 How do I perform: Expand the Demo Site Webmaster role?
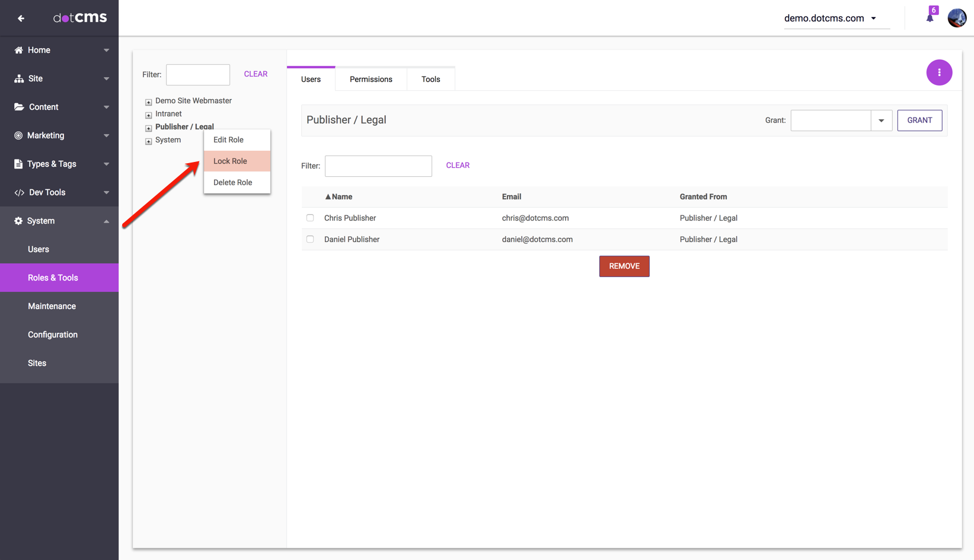pyautogui.click(x=149, y=102)
